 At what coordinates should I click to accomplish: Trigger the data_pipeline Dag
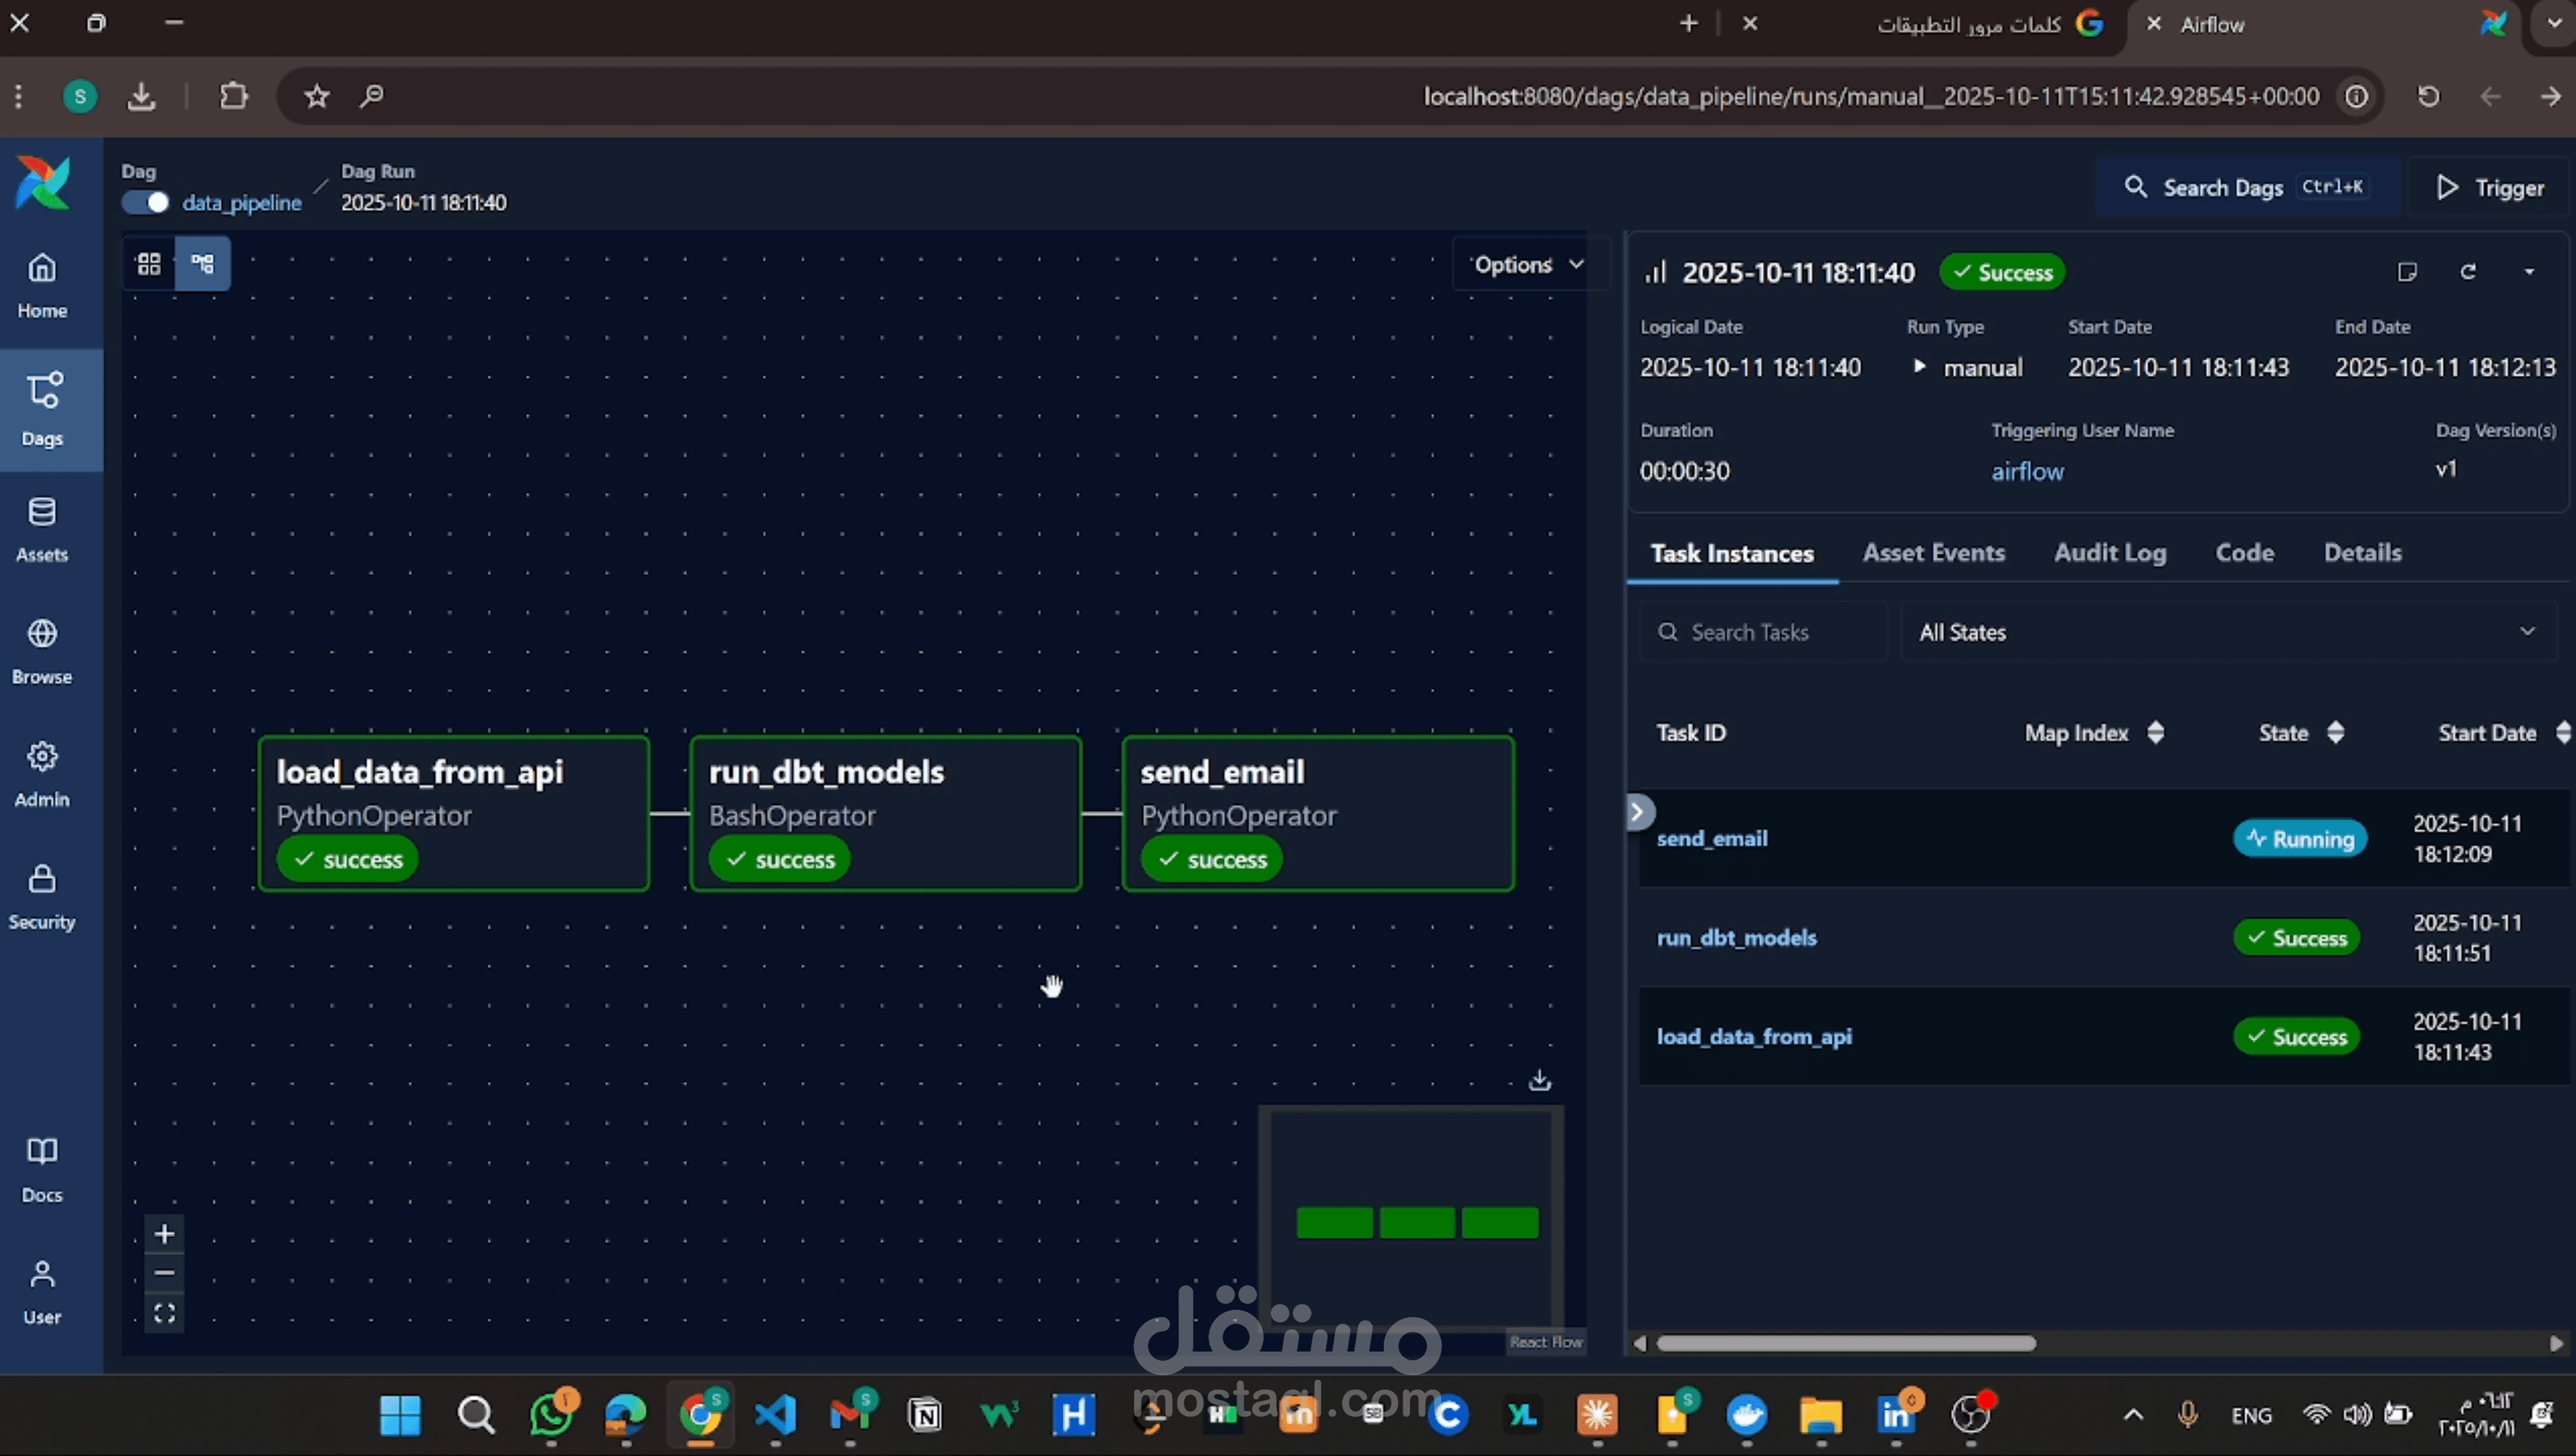click(x=2489, y=187)
